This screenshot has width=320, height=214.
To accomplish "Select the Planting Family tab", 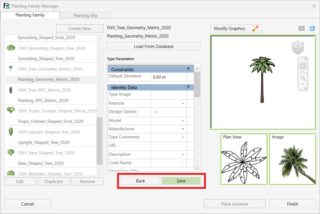I will click(x=30, y=15).
